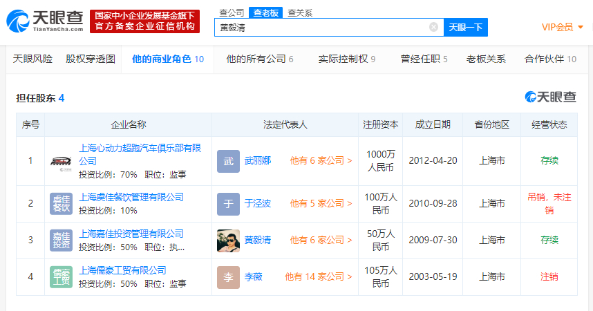Open 上海儒豪工贸有限公司 company link

(122, 270)
